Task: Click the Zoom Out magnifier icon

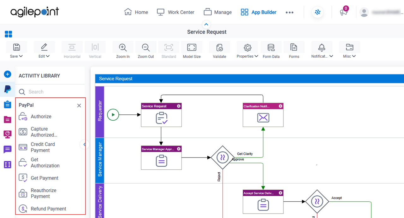Action: 146,47
